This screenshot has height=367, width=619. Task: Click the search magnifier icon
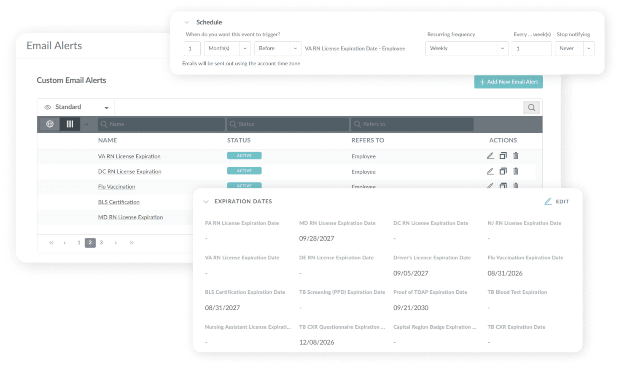click(531, 107)
